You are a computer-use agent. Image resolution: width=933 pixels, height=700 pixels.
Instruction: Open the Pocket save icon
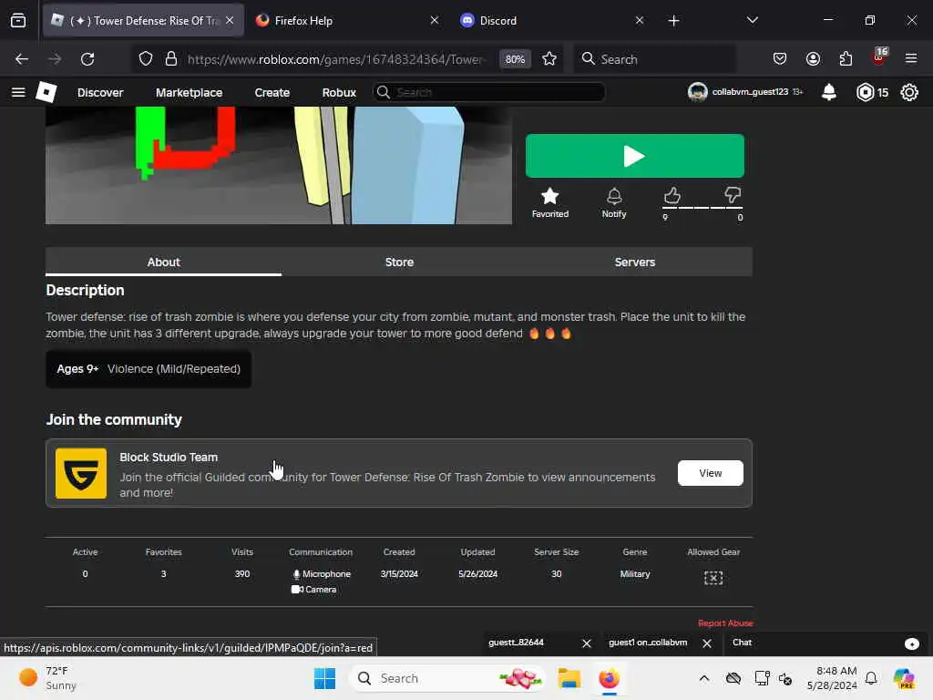(x=780, y=59)
